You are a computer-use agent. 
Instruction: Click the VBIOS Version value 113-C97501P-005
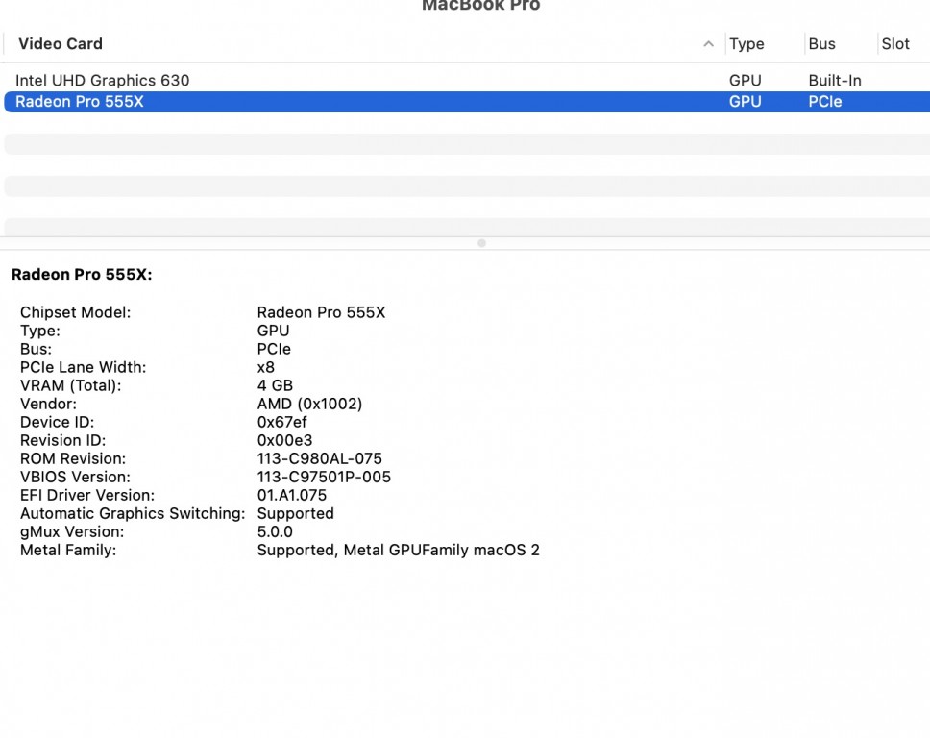324,477
